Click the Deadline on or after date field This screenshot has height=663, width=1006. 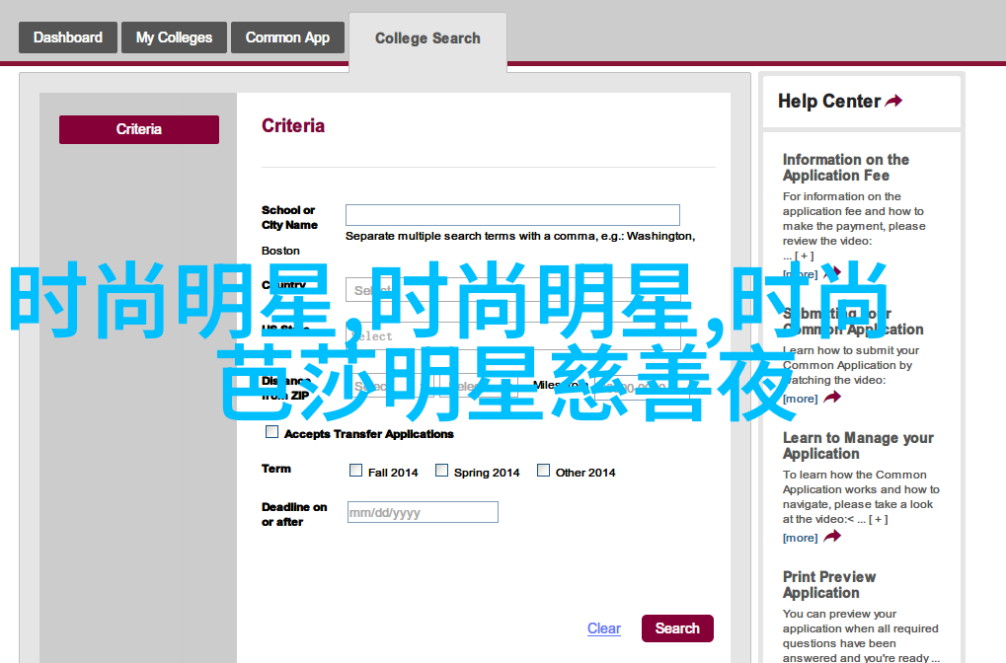[423, 512]
